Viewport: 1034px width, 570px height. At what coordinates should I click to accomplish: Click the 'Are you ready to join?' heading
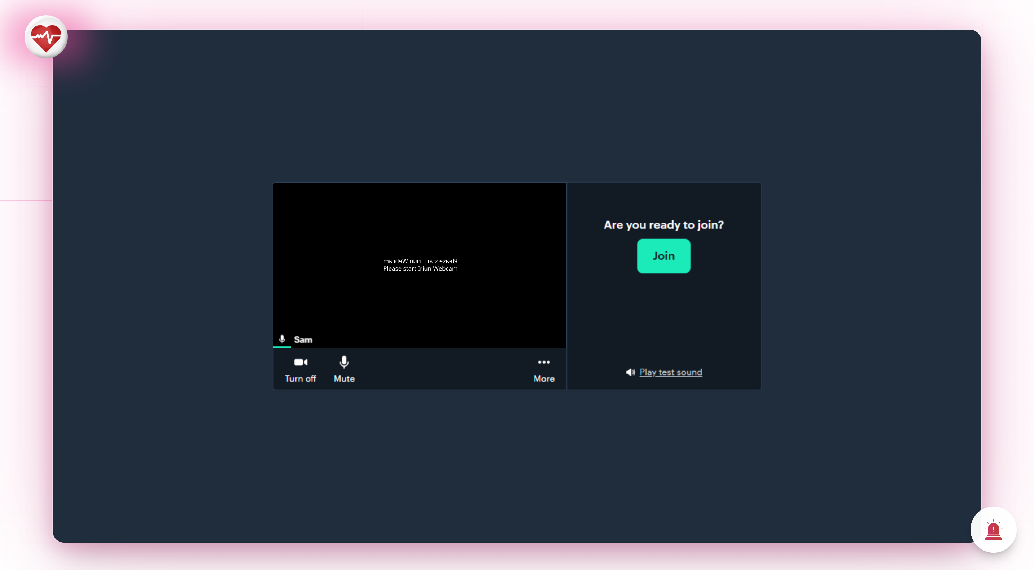pyautogui.click(x=663, y=225)
